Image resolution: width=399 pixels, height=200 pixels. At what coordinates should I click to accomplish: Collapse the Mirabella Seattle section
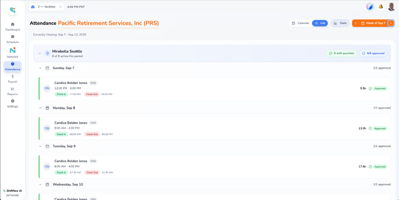coord(40,53)
